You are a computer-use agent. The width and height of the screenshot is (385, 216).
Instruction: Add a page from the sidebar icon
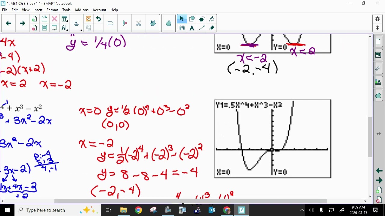pos(379,190)
